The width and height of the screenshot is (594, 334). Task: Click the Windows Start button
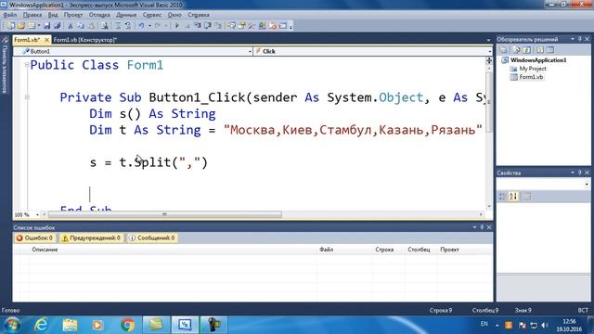[x=12, y=325]
